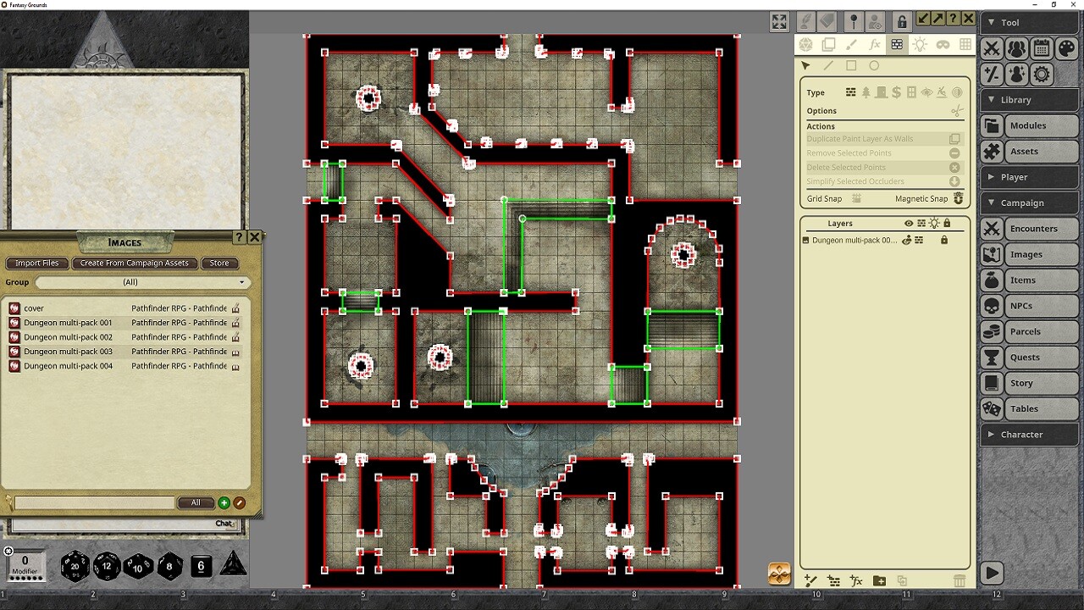Open the Store from the Images window
This screenshot has height=610, width=1084.
(219, 263)
